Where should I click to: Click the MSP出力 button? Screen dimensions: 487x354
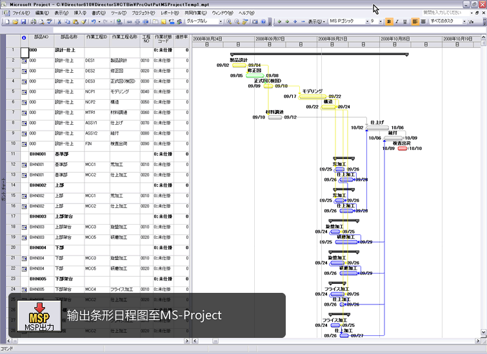coord(39,316)
